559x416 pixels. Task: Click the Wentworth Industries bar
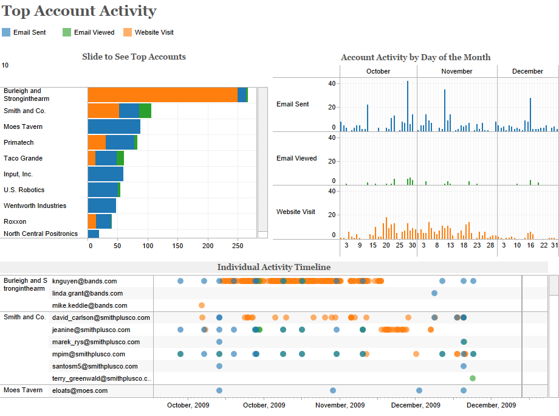tap(101, 206)
